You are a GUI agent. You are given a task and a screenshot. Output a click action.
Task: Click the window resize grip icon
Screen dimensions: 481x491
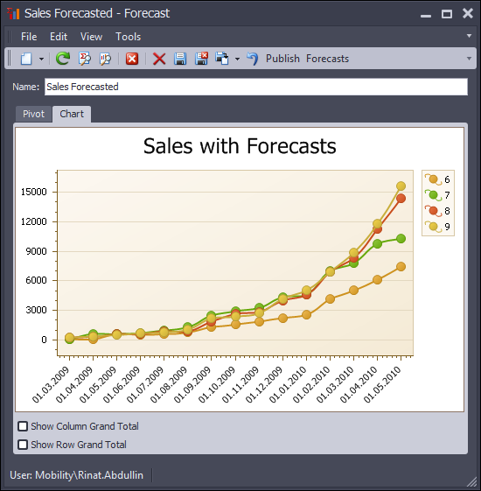[x=471, y=481]
